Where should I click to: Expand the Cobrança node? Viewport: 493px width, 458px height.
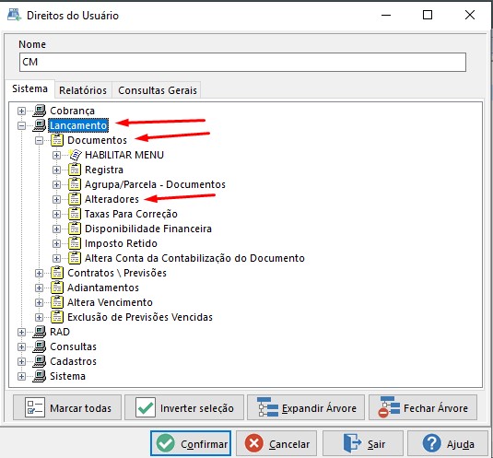pos(21,111)
